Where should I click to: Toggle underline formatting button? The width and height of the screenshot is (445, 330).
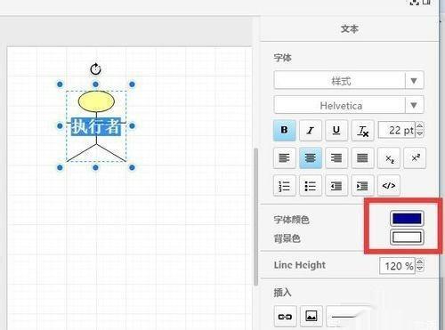(x=336, y=130)
